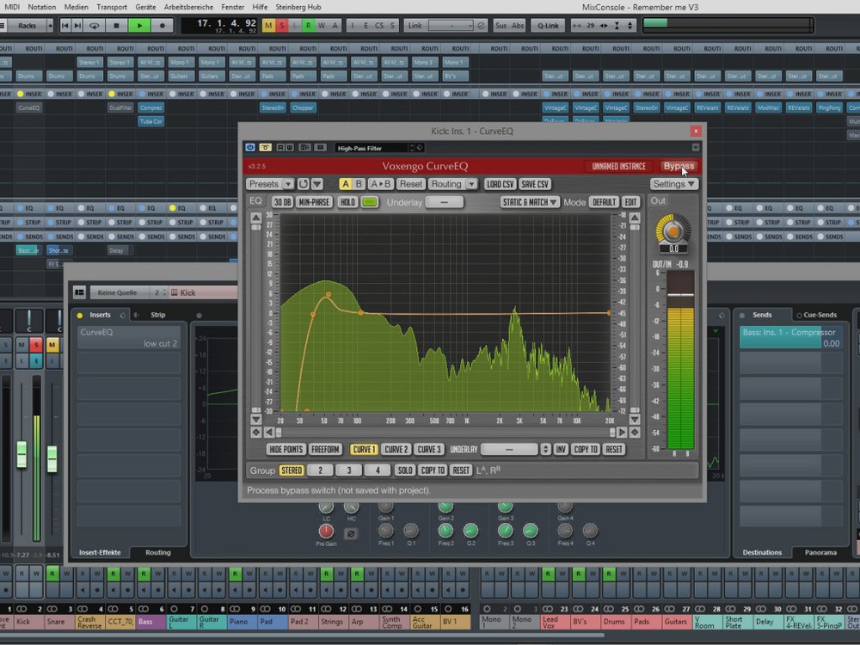Click the up-arrow of right spectrum scale
Screen dimensions: 860x645
pyautogui.click(x=635, y=218)
